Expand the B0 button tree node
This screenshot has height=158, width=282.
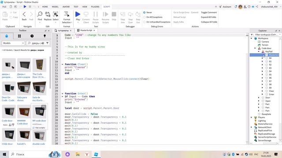tap(262, 58)
